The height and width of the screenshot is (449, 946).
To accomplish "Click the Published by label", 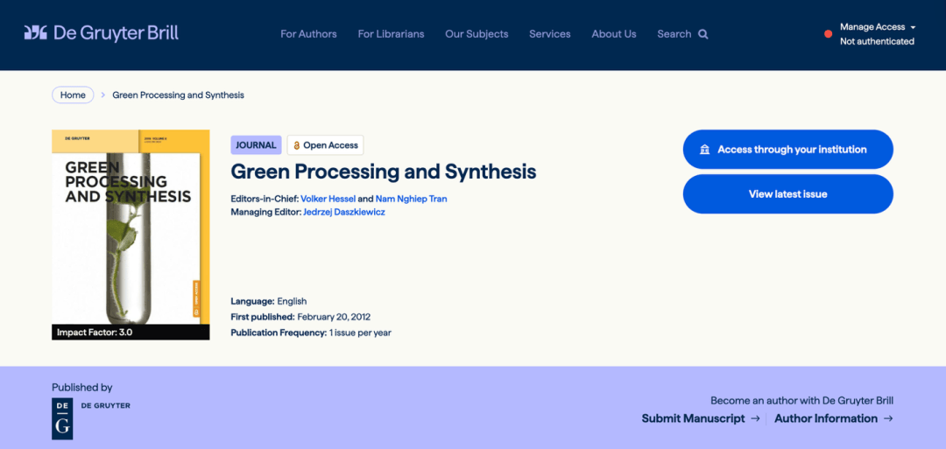I will [82, 388].
